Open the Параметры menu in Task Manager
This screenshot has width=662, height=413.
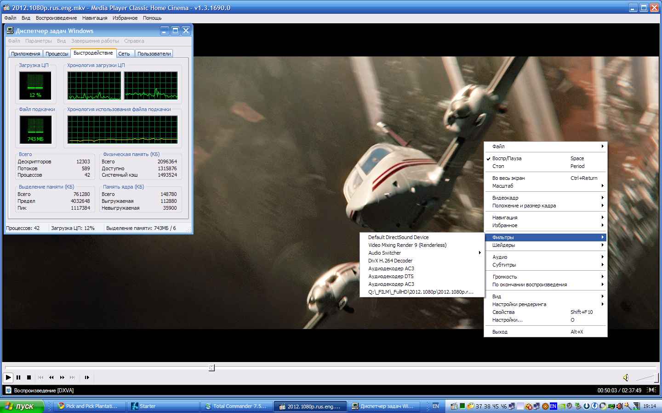(39, 41)
